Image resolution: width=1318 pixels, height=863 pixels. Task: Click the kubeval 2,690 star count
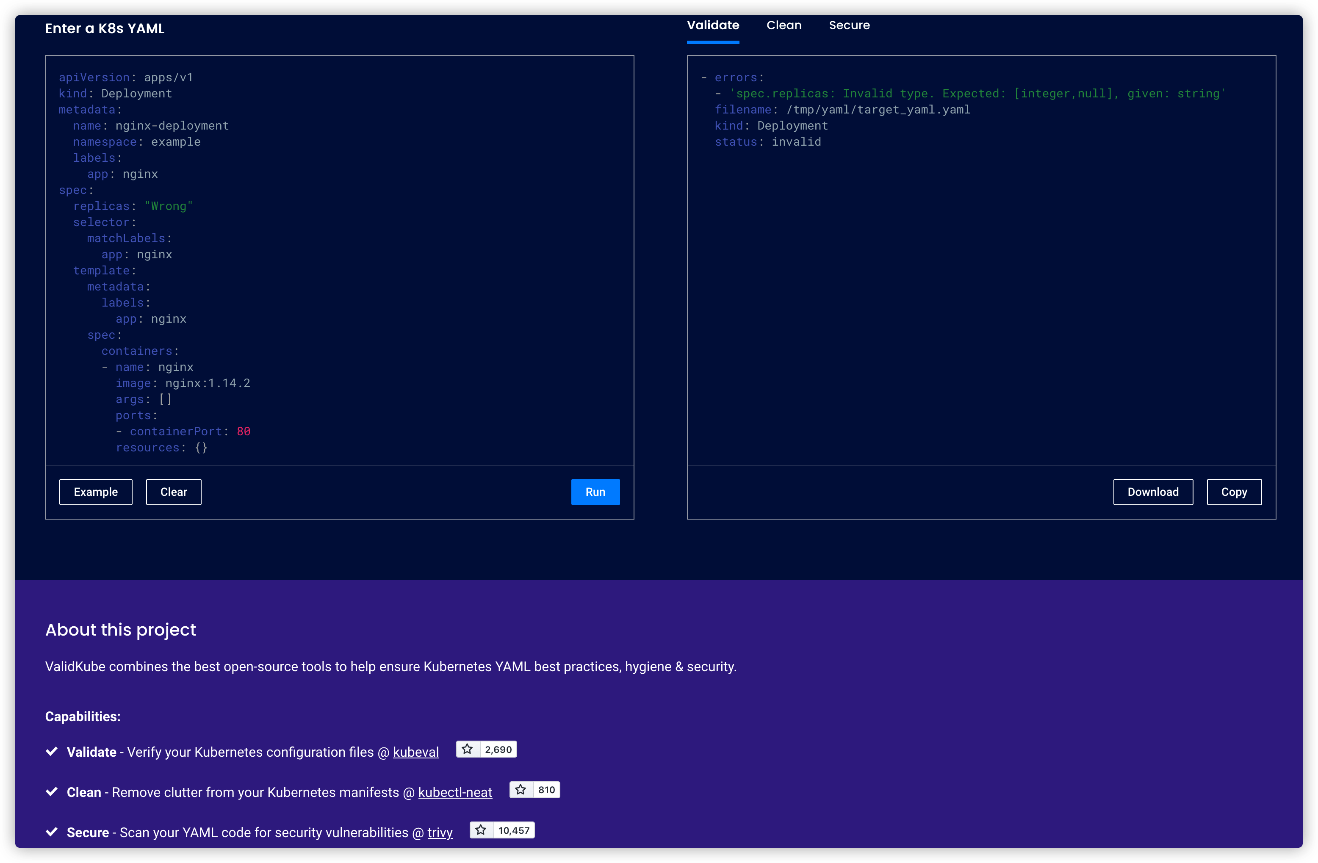(498, 750)
